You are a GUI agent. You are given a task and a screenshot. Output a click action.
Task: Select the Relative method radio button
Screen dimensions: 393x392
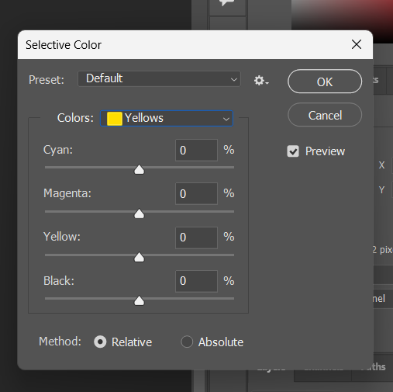(x=100, y=342)
